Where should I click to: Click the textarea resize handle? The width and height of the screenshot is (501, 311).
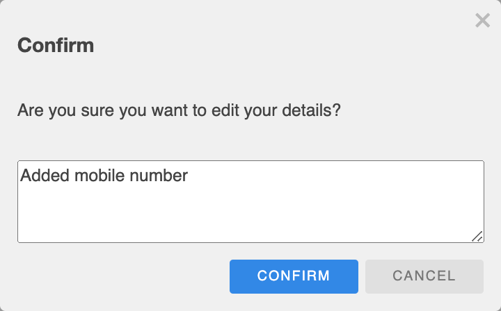pos(477,236)
